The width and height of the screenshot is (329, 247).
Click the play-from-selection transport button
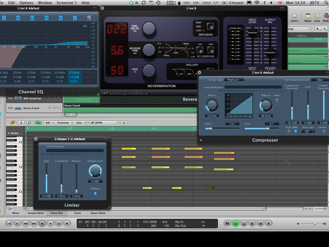pyautogui.click(x=17, y=224)
